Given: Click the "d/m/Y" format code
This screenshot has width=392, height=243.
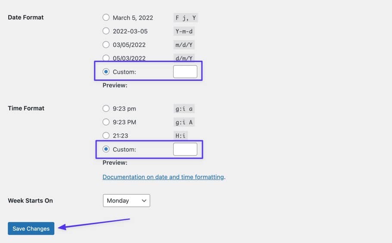Looking at the screenshot, I should click(184, 58).
